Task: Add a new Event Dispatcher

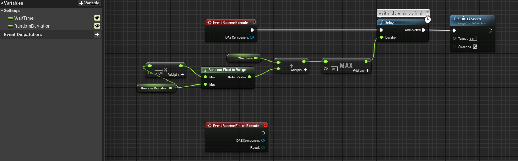Action: pyautogui.click(x=97, y=35)
